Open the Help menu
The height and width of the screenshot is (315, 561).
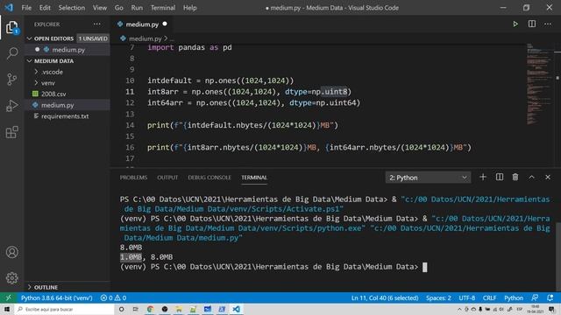point(189,8)
